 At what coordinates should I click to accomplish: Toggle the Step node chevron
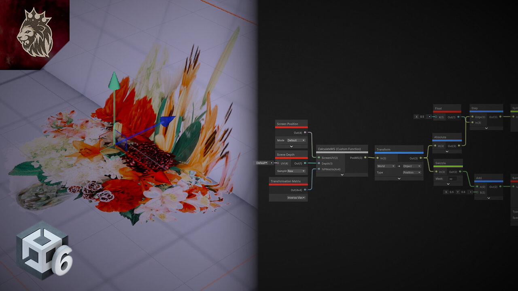coord(486,128)
